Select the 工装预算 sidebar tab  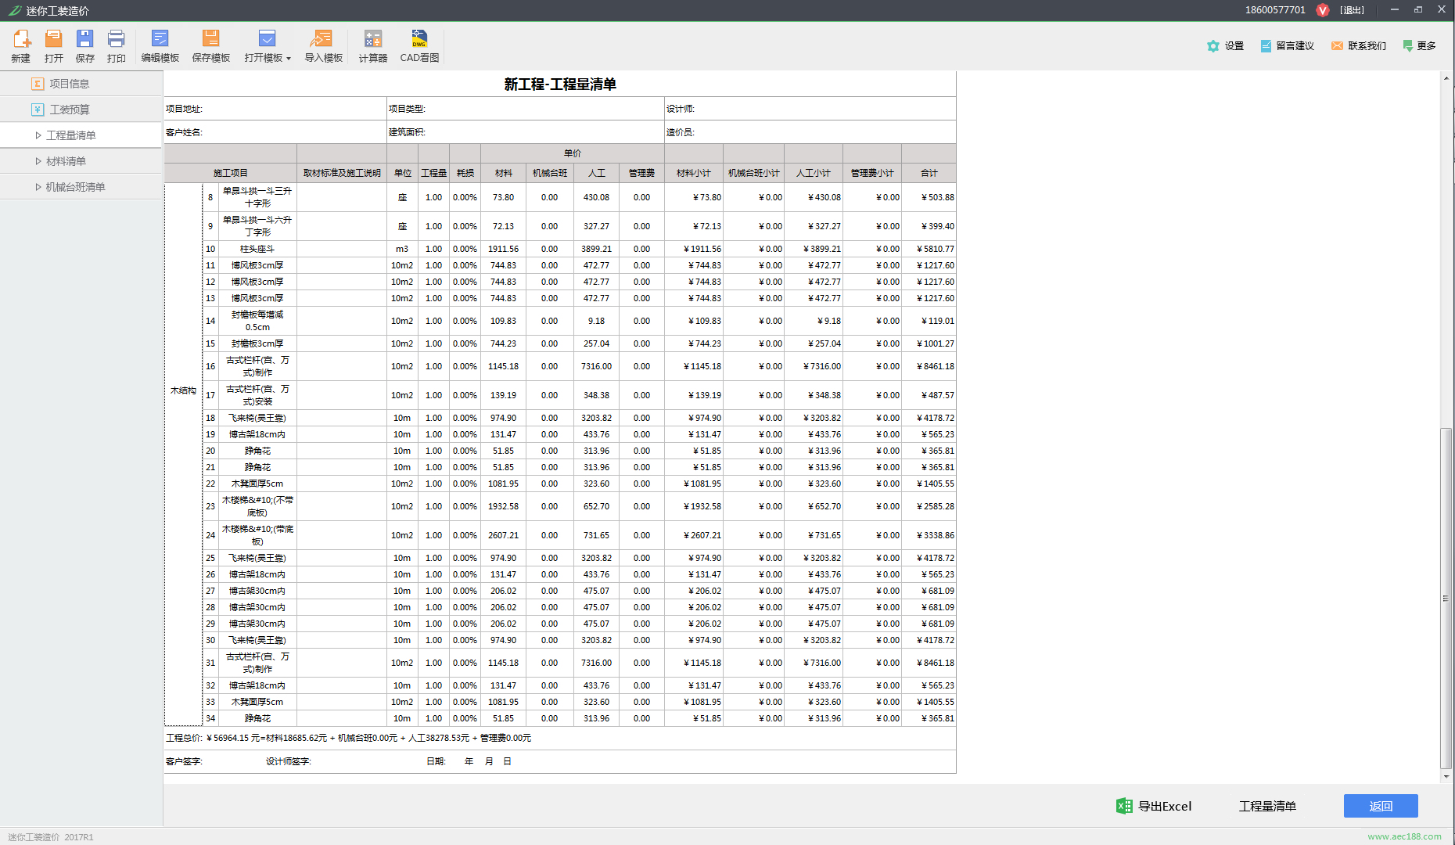pos(69,110)
